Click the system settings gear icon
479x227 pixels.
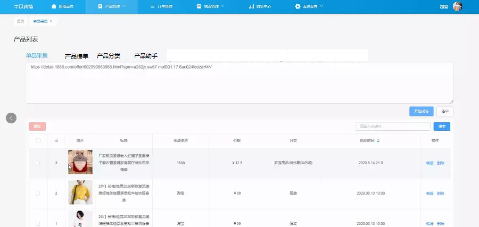(x=298, y=7)
